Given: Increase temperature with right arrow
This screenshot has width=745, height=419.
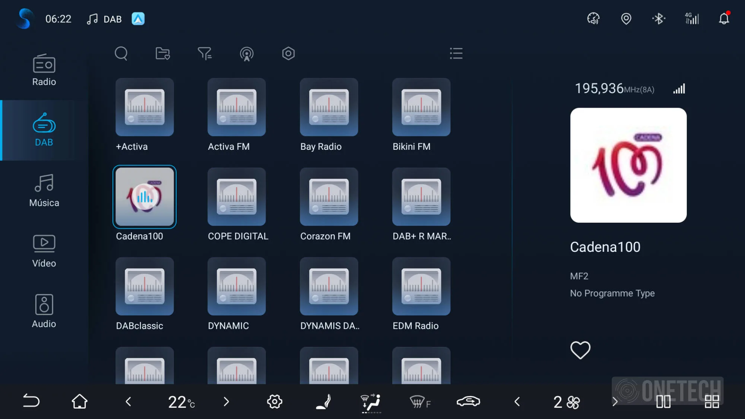Looking at the screenshot, I should pyautogui.click(x=226, y=402).
